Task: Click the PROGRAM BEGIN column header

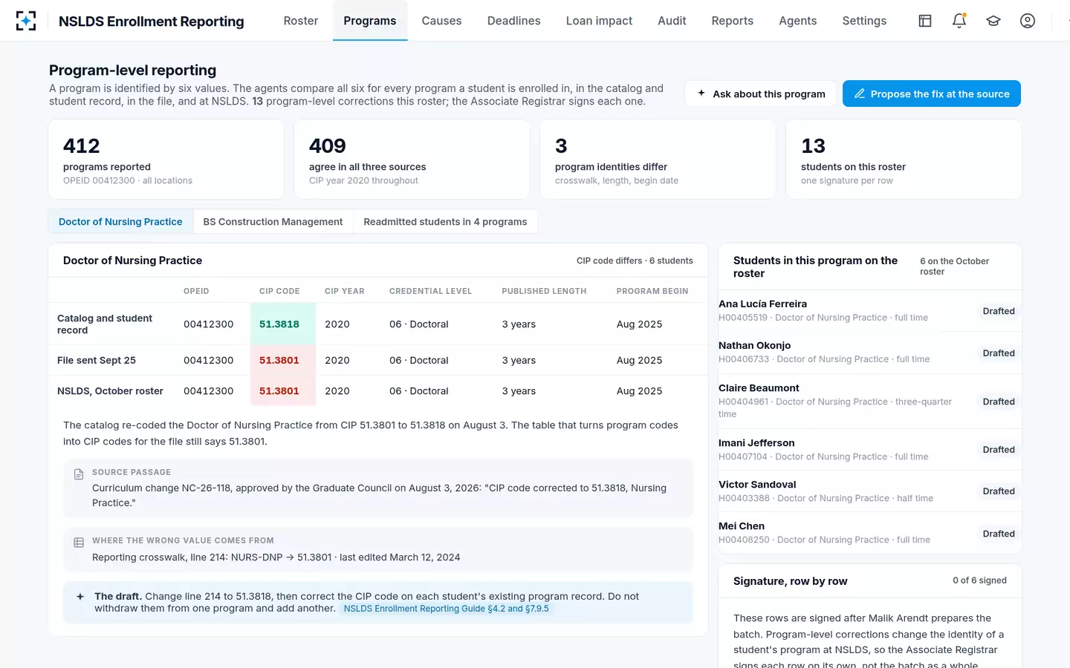Action: point(652,291)
